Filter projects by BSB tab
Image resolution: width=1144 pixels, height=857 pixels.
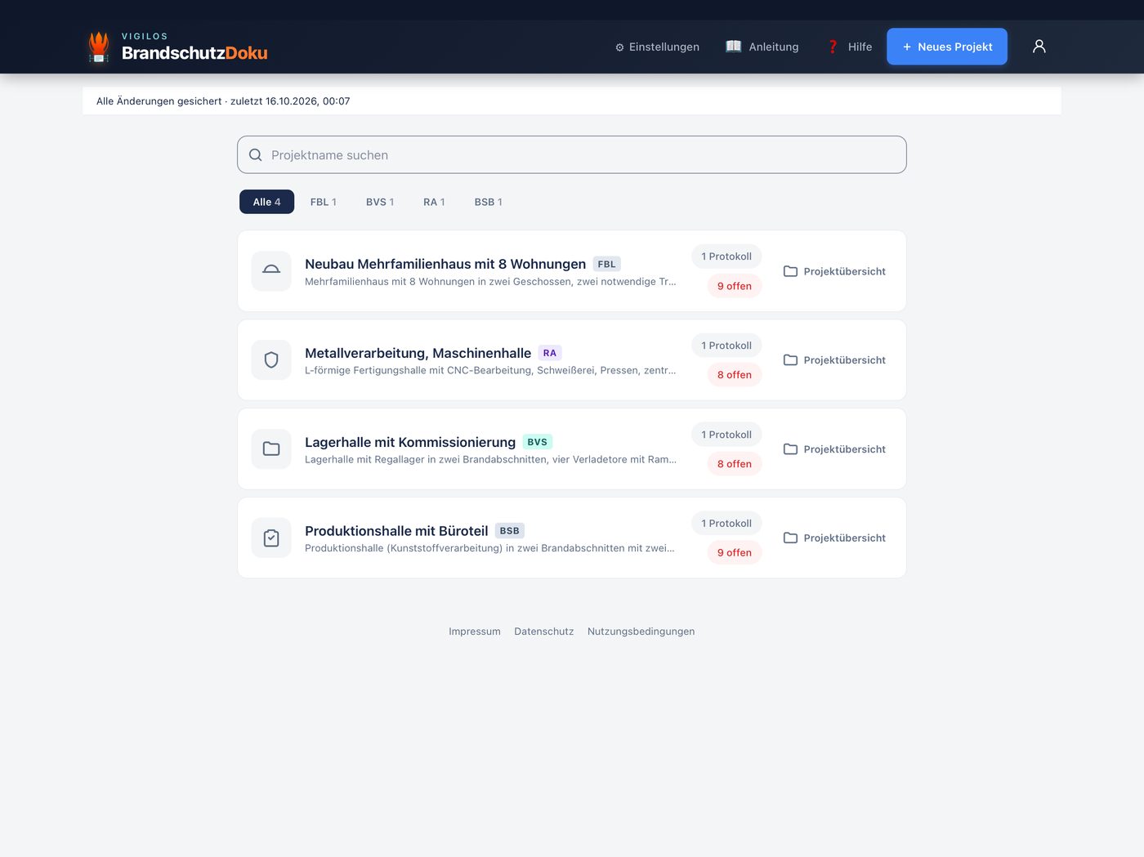[x=489, y=202]
